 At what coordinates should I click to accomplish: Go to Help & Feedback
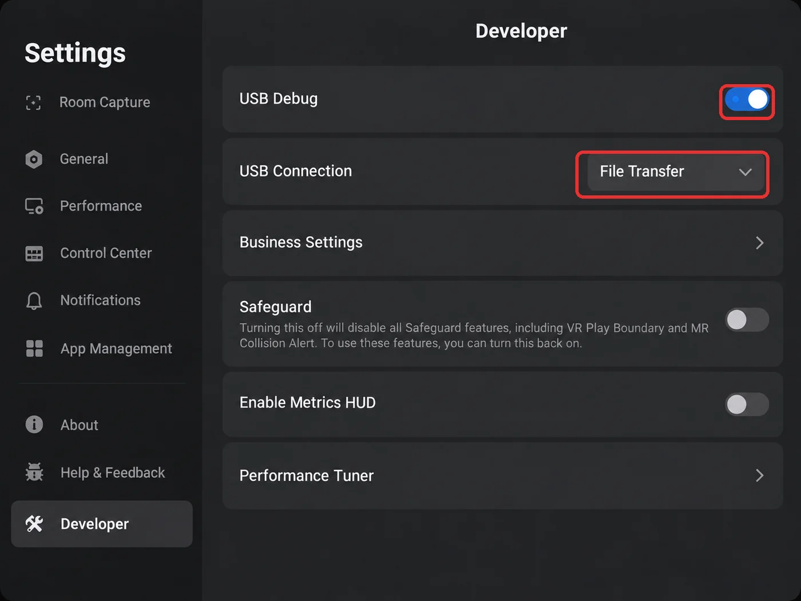[102, 472]
